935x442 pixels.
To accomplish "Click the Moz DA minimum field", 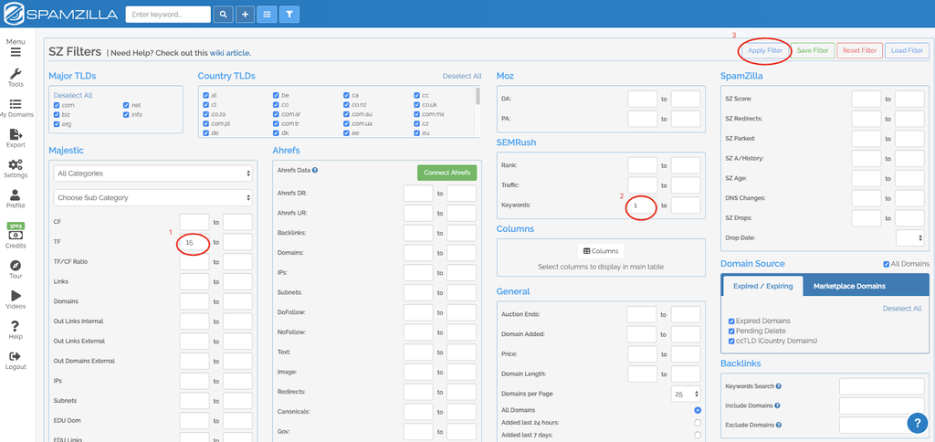I will click(643, 99).
